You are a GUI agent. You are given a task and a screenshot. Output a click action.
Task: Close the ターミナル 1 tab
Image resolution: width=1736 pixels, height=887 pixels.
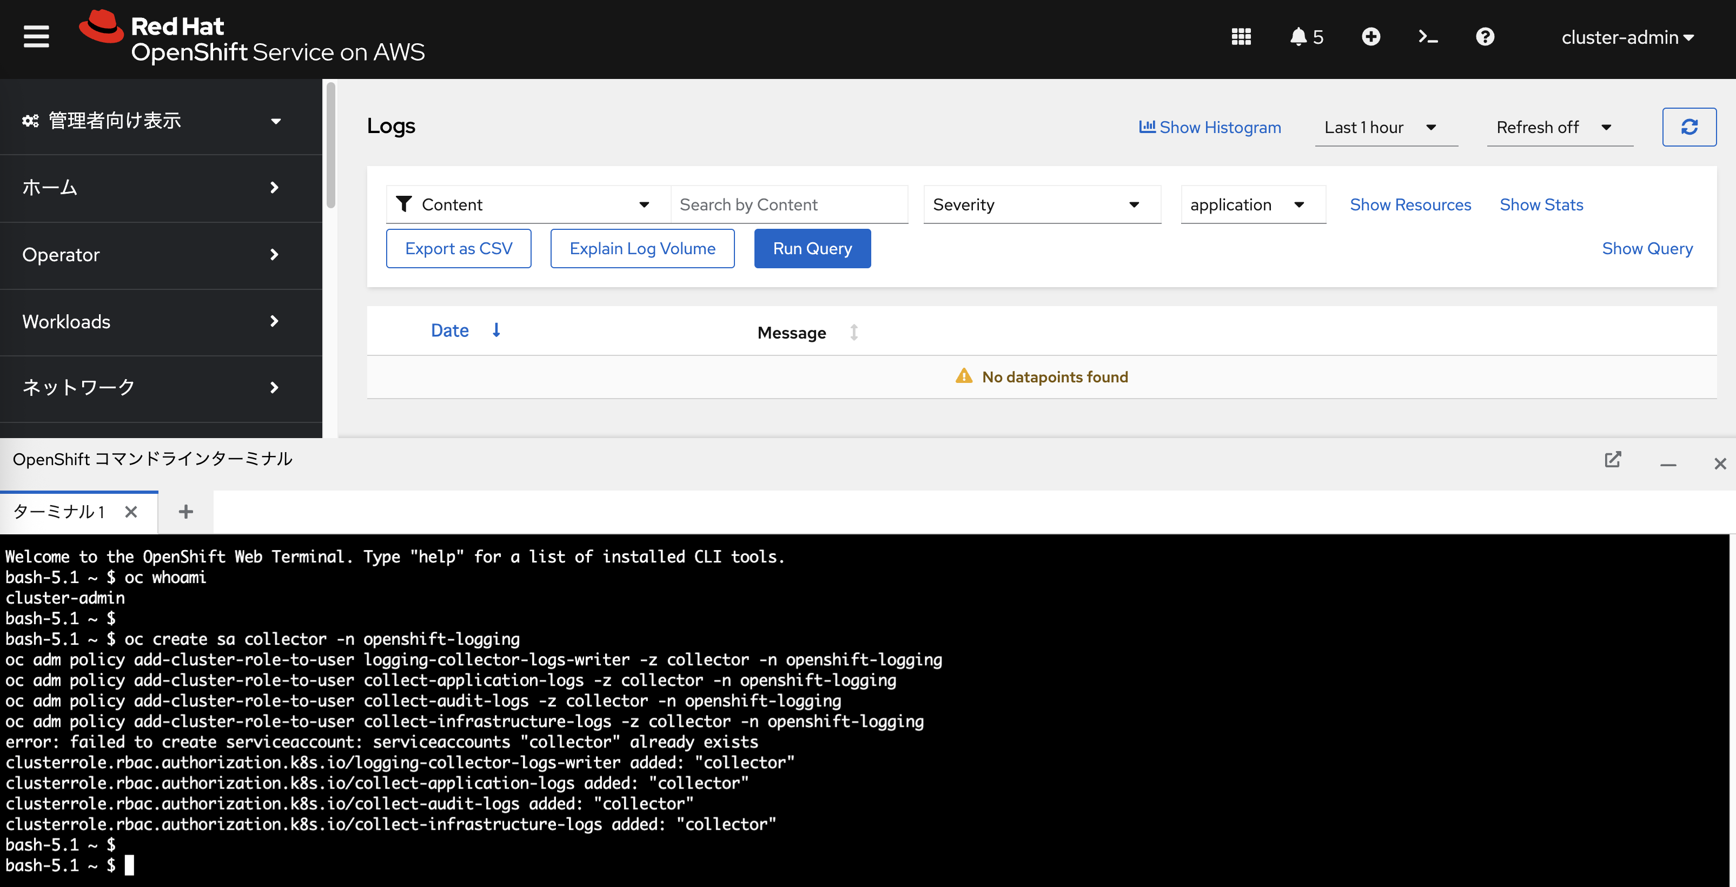pos(131,512)
